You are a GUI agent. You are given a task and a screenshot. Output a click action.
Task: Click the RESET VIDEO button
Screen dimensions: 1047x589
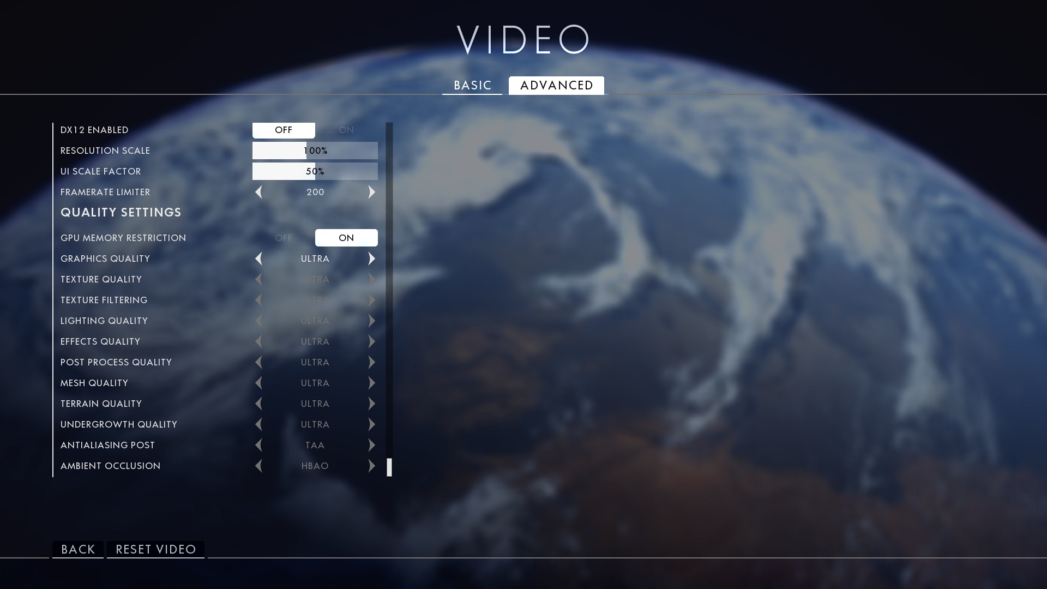coord(156,549)
